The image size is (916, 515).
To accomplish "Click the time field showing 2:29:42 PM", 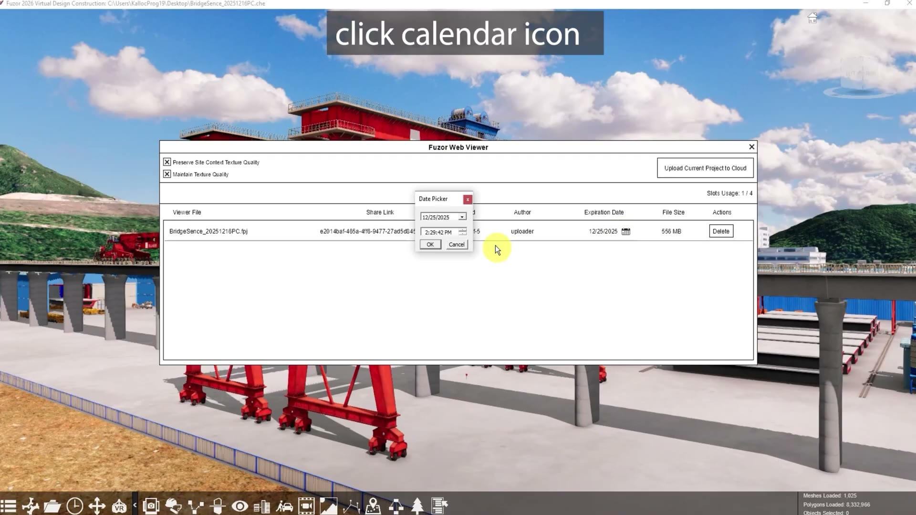I will [x=438, y=232].
